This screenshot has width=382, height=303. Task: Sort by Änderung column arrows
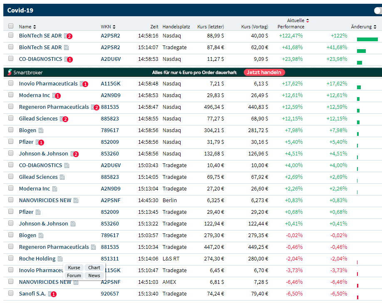point(375,27)
